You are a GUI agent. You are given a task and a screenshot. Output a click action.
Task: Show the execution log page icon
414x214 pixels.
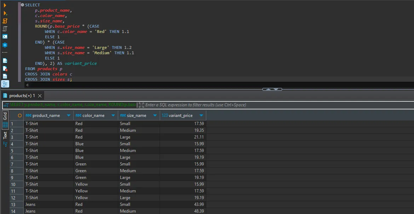coord(5,68)
